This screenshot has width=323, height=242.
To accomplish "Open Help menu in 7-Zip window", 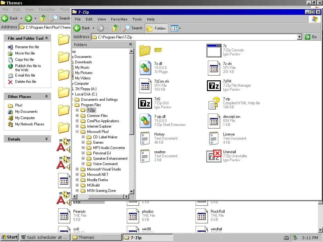I will (151, 19).
